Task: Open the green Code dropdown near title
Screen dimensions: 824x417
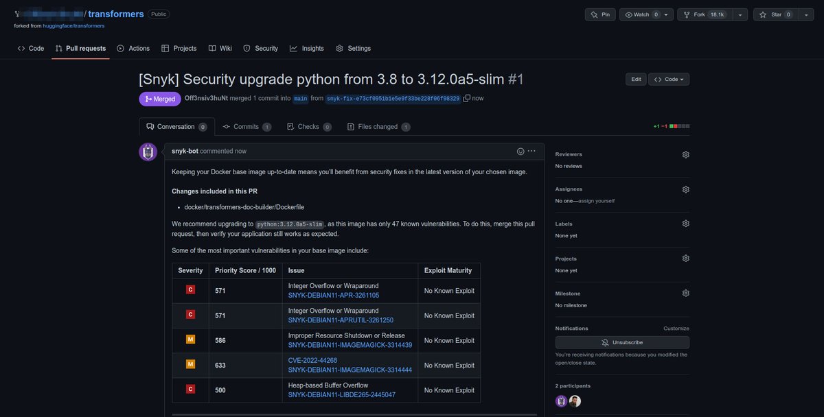Action: (669, 79)
